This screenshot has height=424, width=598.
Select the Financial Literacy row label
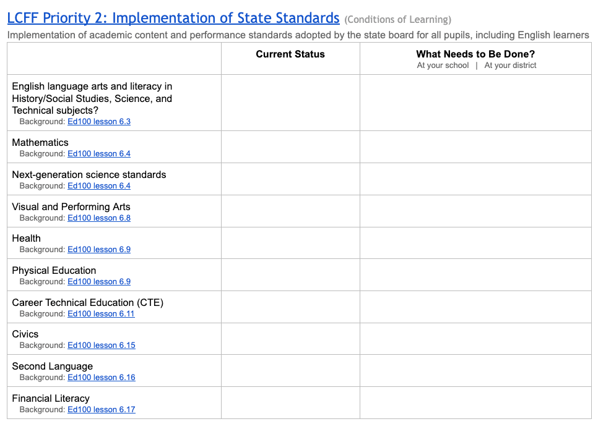[x=51, y=399]
